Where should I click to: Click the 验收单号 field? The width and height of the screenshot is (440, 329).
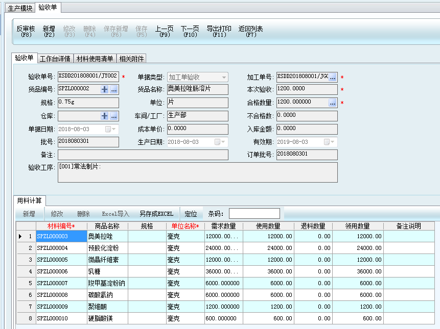[x=88, y=77]
